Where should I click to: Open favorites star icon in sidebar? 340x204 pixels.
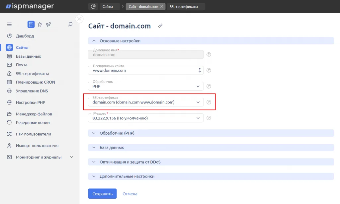point(40,24)
